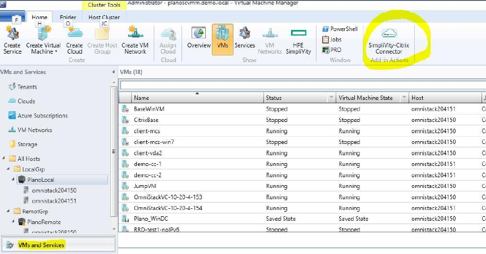The width and height of the screenshot is (486, 254).
Task: Select the client-mcs VM row
Action: [302, 131]
